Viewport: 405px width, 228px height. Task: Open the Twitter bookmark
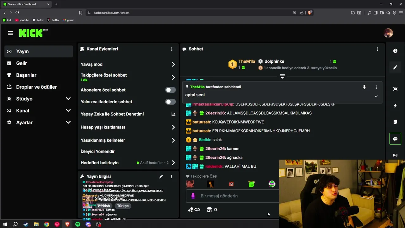point(53,20)
